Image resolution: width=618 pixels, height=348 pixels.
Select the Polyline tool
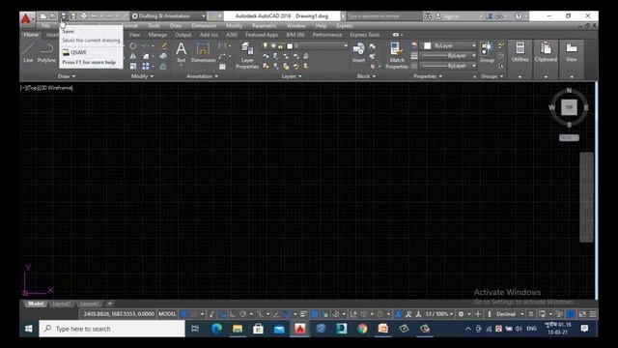click(x=46, y=53)
